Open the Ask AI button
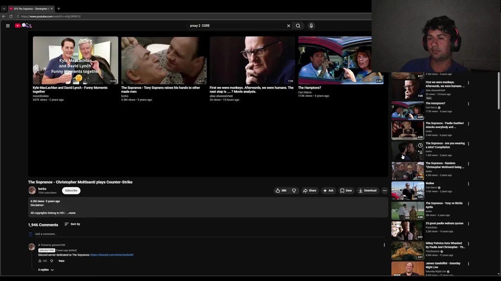Screen dimensions: 501x281 tap(328, 190)
